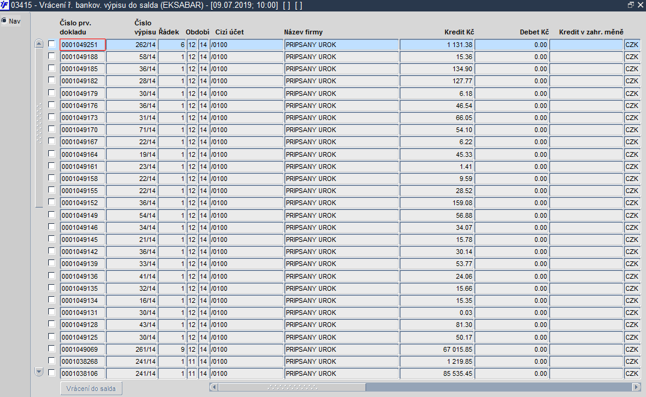Click the horizontal scrollbar right arrow

click(636, 387)
